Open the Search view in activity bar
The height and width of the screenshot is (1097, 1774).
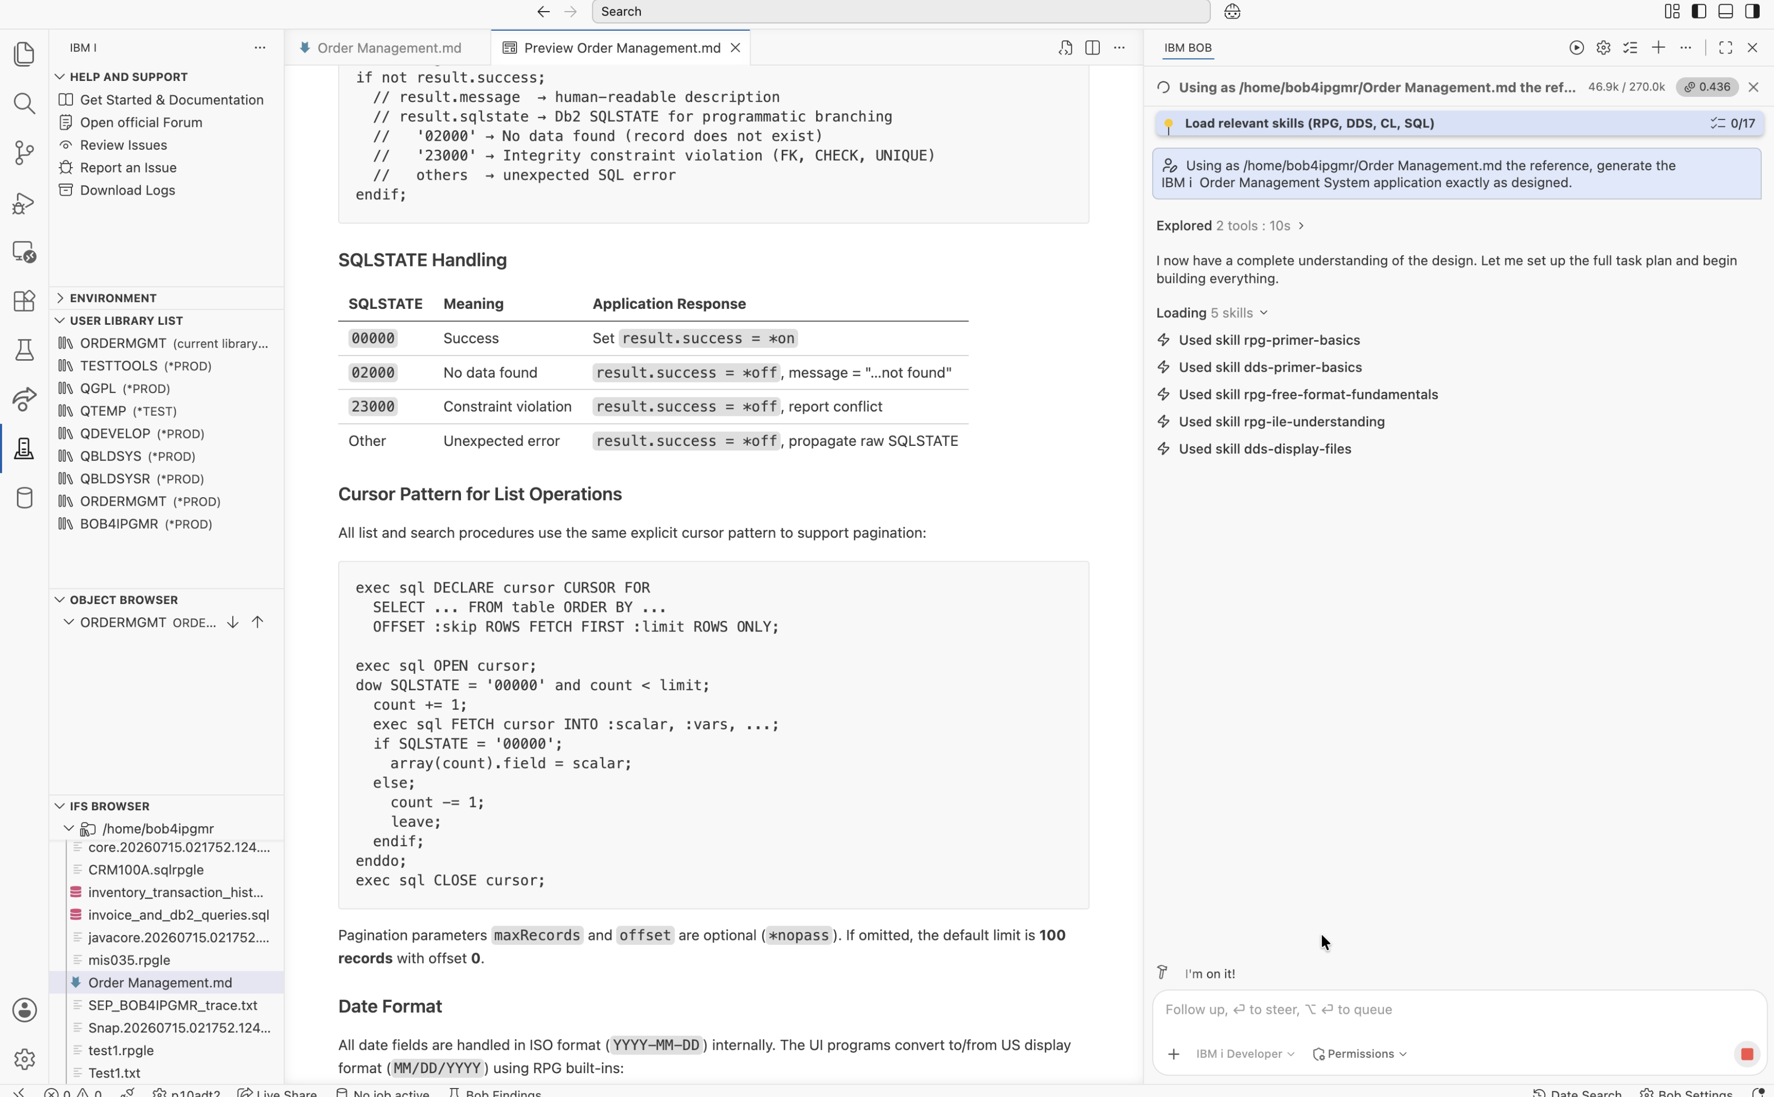24,103
